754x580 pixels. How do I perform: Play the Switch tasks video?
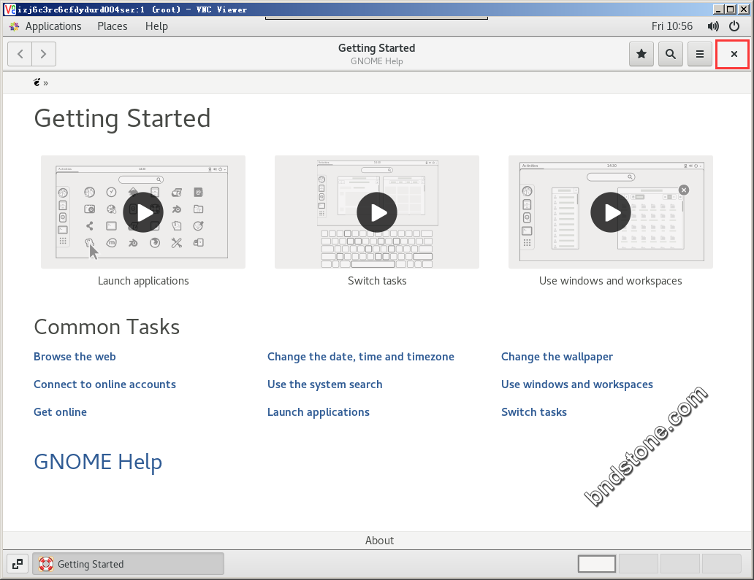point(377,212)
